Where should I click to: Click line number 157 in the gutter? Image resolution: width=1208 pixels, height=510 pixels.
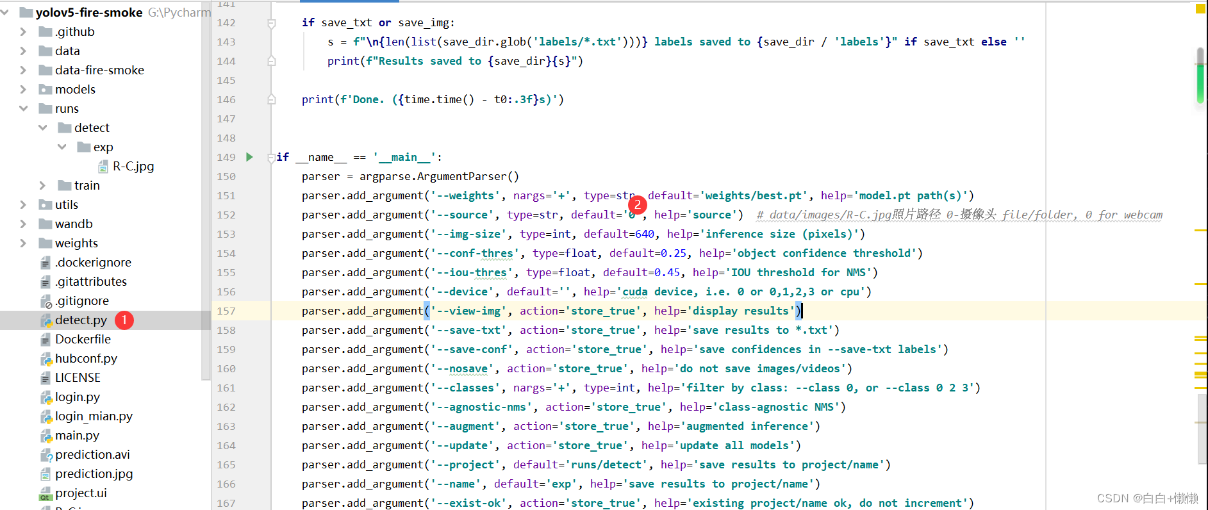pyautogui.click(x=226, y=311)
